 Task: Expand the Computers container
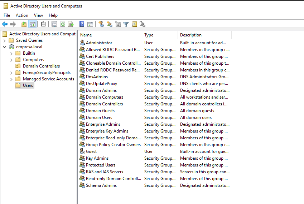[x=11, y=60]
